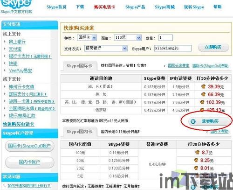
Task: Click the shirt icon beside 8.25元
Action: 196,160
